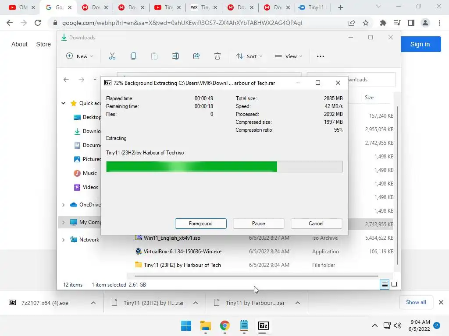Open Chrome profile avatar
449x336 pixels.
click(x=425, y=23)
